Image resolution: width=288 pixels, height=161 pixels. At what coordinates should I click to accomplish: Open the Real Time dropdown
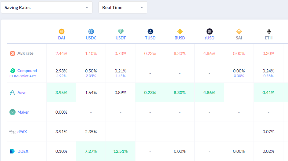pyautogui.click(x=123, y=7)
